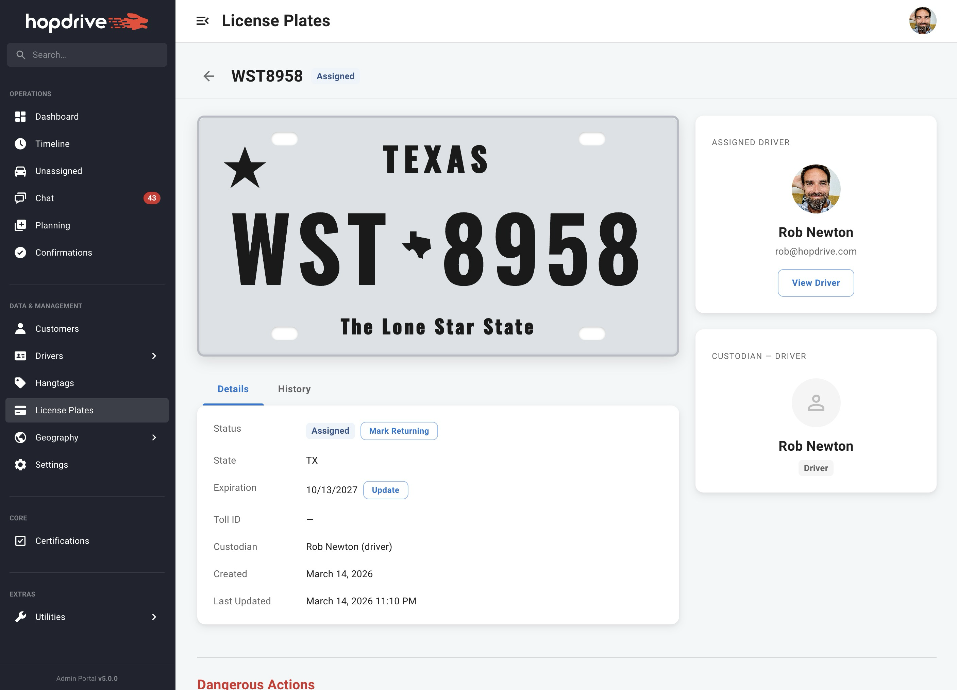The height and width of the screenshot is (690, 957).
Task: Update the plate expiration date
Action: pos(385,490)
